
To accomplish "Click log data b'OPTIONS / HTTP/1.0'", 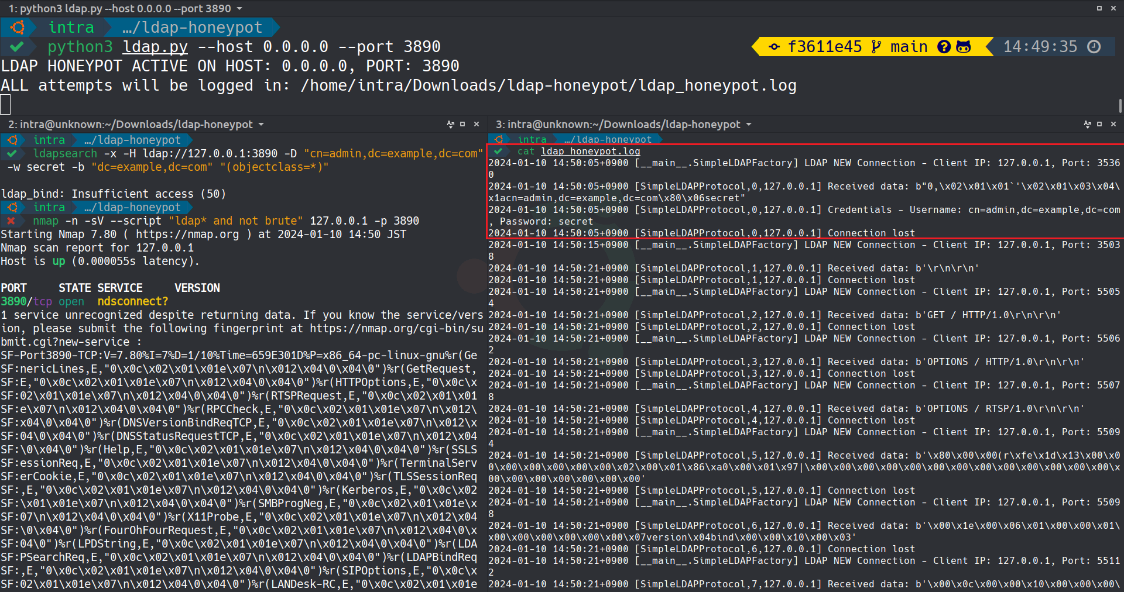I will coord(1000,362).
